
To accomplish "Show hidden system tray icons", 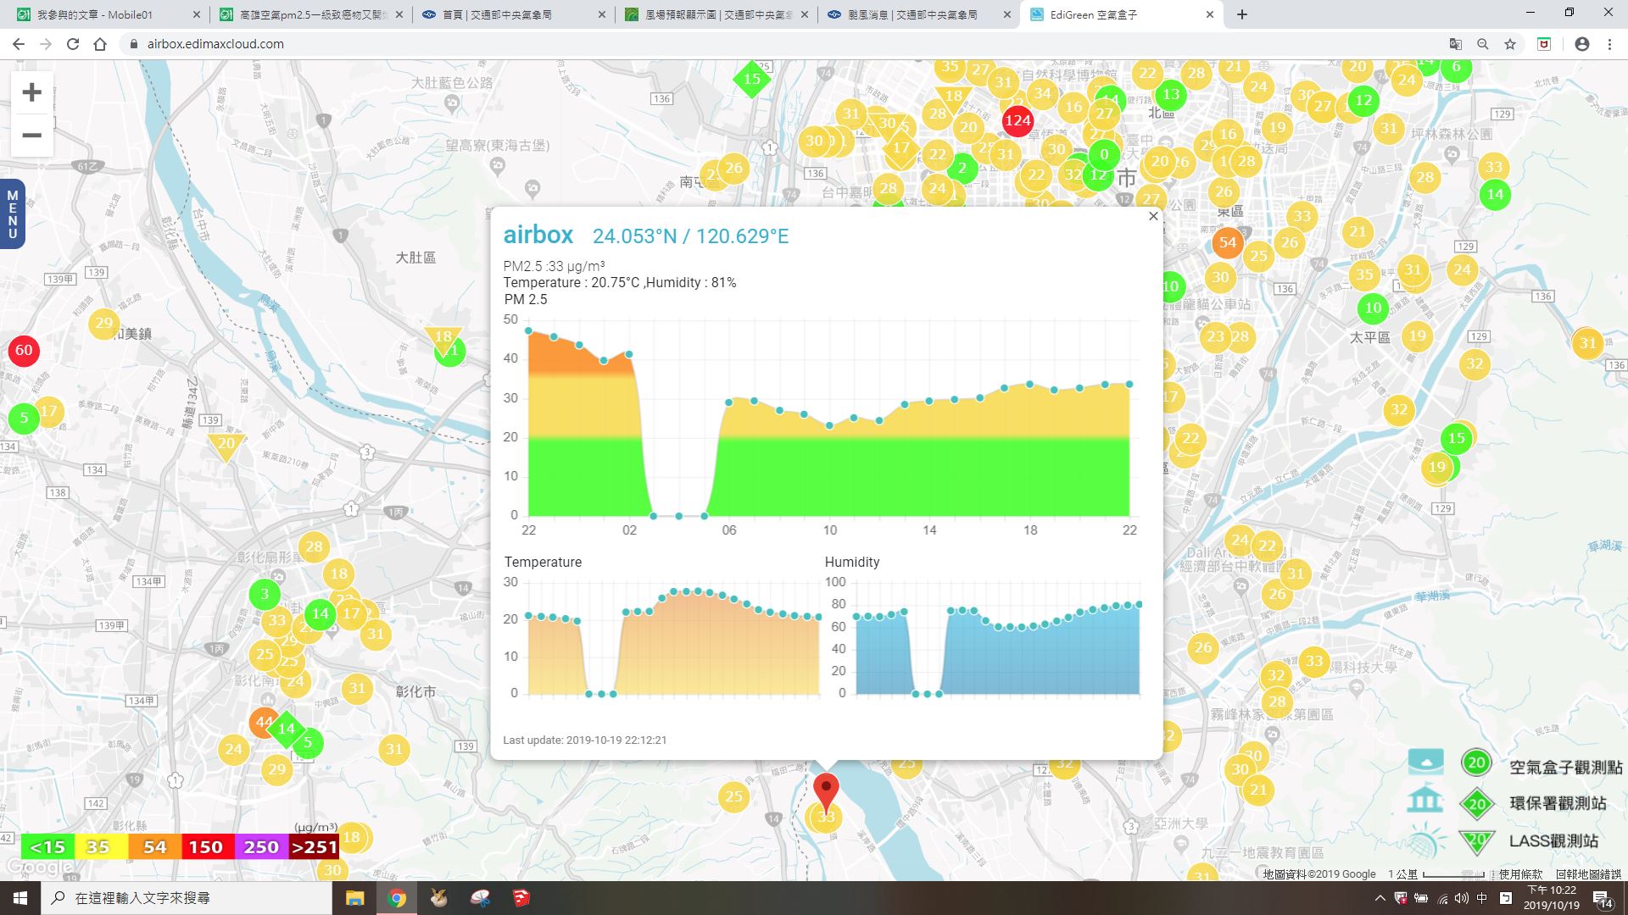I will (1380, 898).
